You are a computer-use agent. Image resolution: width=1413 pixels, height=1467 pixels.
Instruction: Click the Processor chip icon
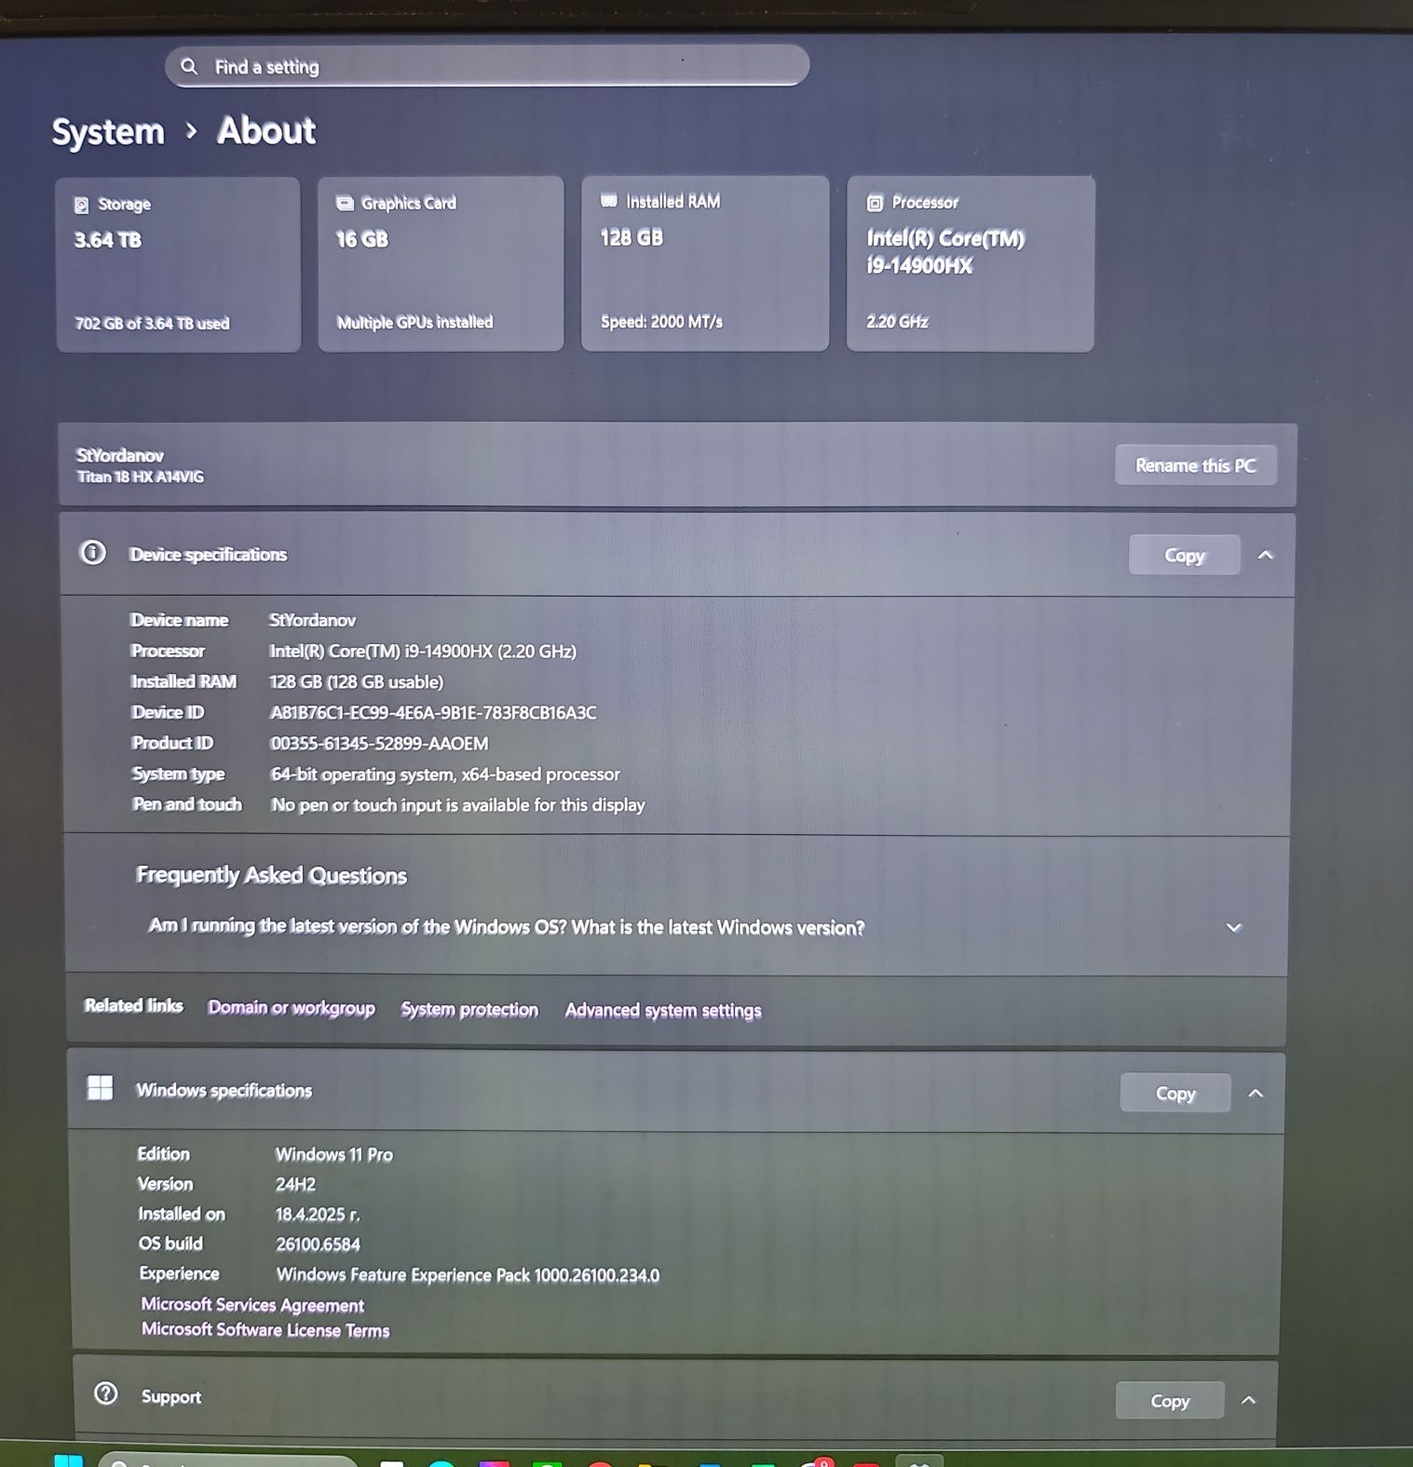875,203
